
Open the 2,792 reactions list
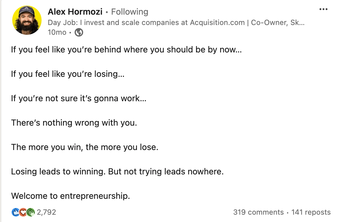[46, 212]
